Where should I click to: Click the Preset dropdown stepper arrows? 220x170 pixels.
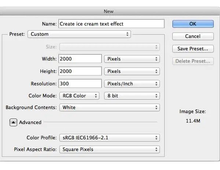128,34
